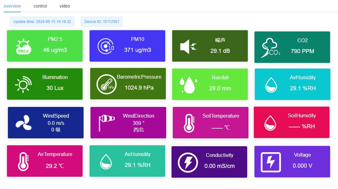This screenshot has height=189, width=338.
Task: Click the Device ID 15112501 button
Action: point(102,22)
